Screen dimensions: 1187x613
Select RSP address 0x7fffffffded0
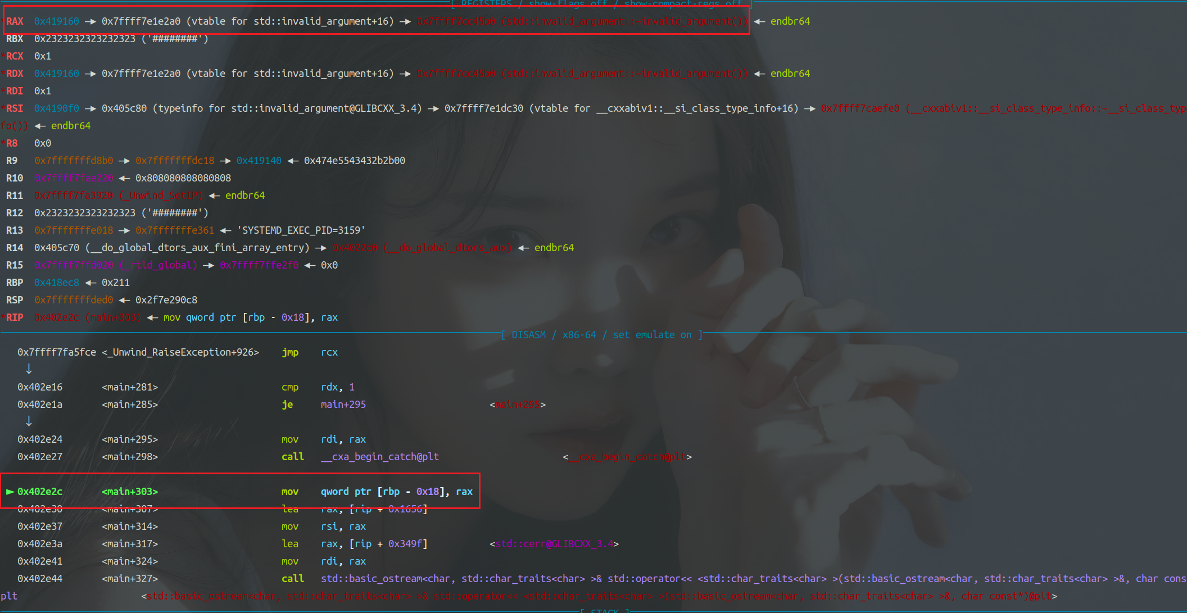point(74,300)
